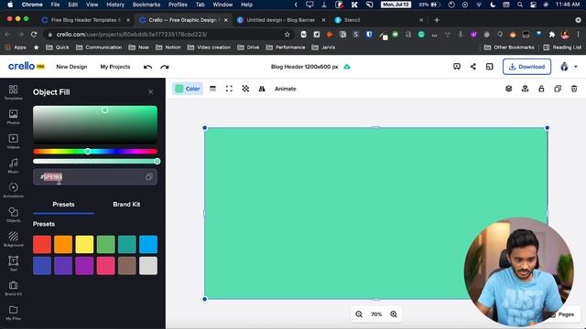Open the My Files sidebar panel
This screenshot has width=586, height=329.
[13, 313]
